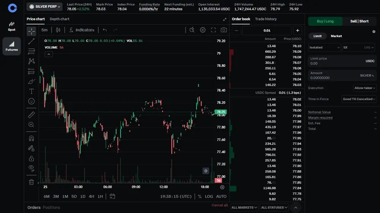This screenshot has height=213, width=380.
Task: Toggle hide all drawings eye icon
Action: point(32,168)
